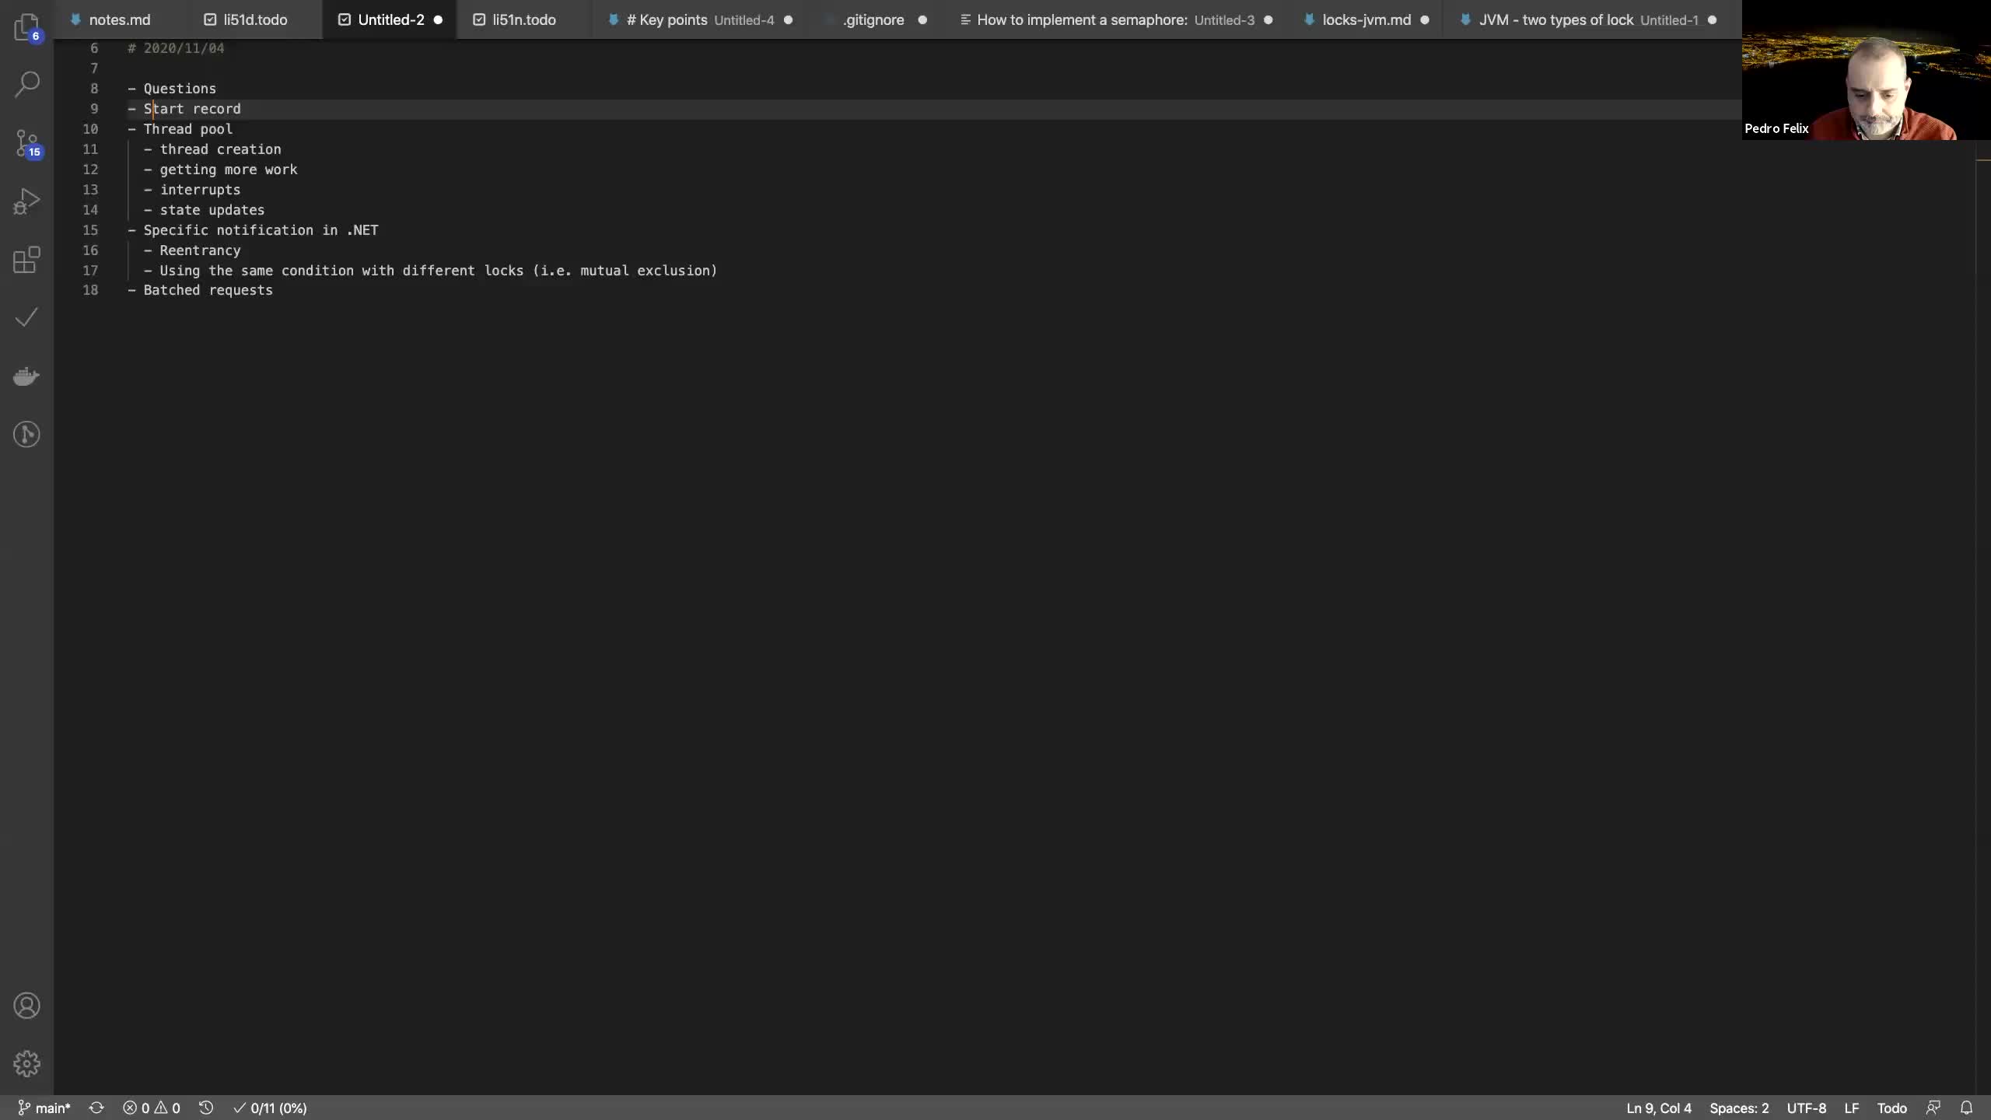The image size is (1991, 1120).
Task: Click the Accounts icon in activity bar
Action: 26,1006
